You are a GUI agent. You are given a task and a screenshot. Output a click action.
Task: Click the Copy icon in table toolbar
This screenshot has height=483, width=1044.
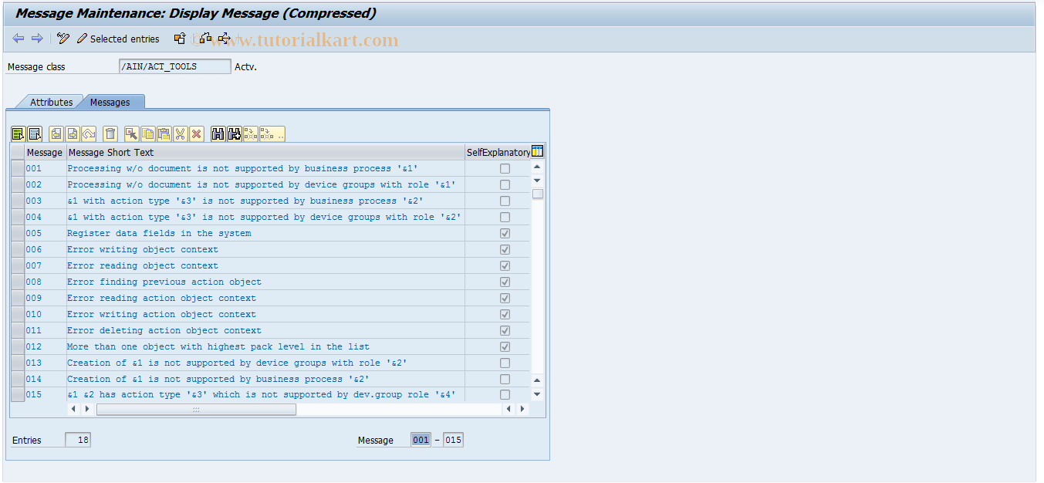(148, 134)
